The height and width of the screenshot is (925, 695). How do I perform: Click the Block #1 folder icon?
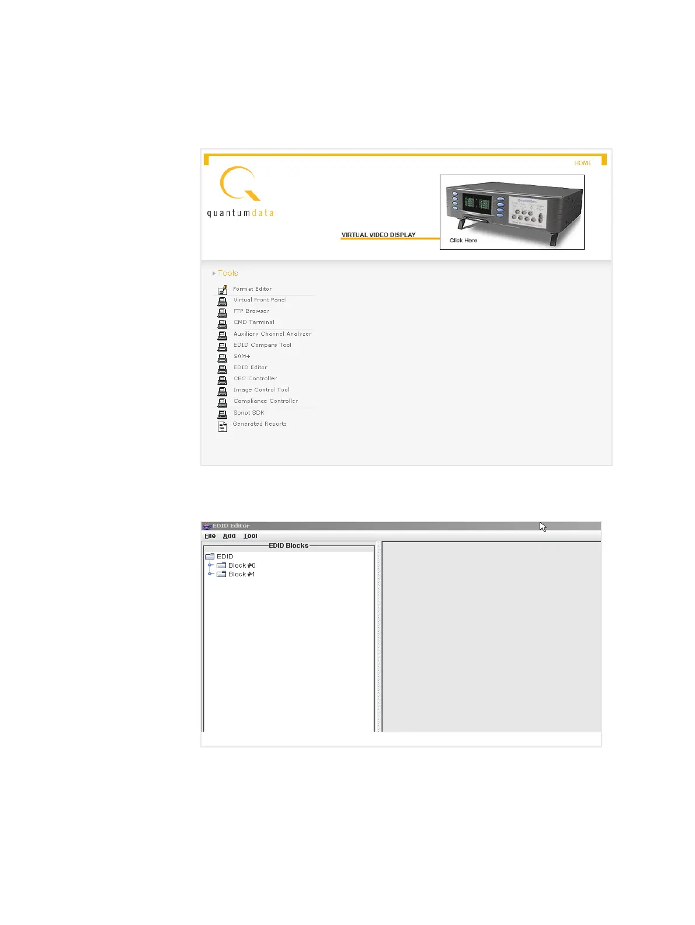click(x=221, y=574)
